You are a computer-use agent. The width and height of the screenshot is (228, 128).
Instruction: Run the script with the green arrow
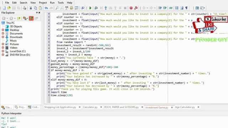point(90,8)
